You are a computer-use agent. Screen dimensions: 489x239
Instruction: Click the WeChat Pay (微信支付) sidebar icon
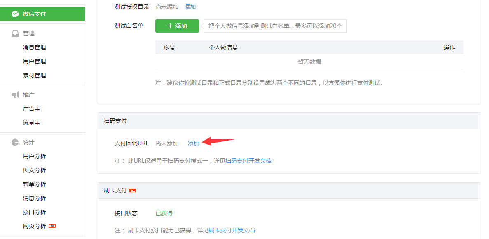coord(15,14)
